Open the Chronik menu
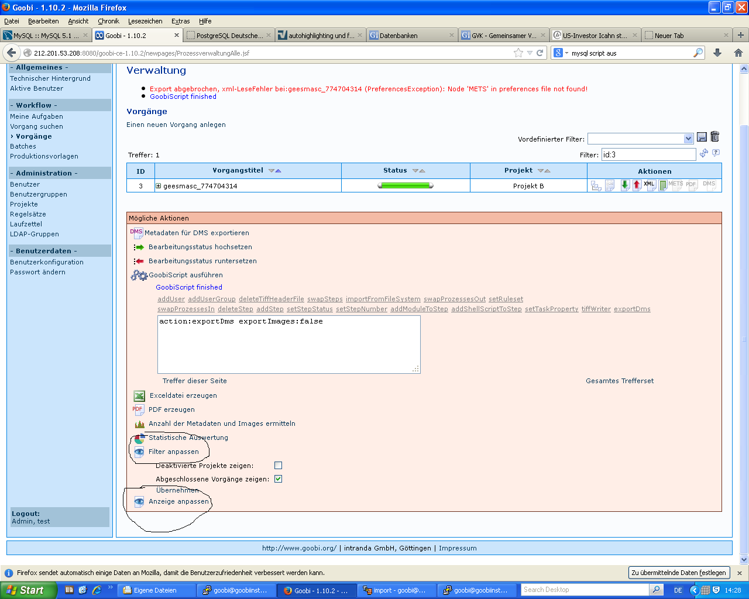 (109, 21)
